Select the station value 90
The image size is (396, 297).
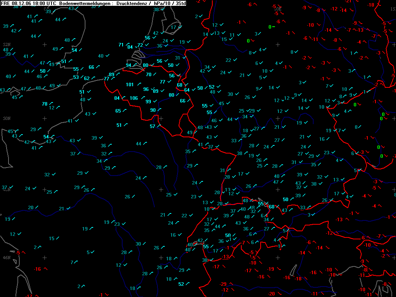[153, 110]
